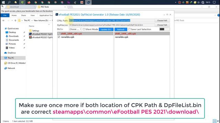
Task: Click the purple taskbar app icon
Action: coord(68,2)
